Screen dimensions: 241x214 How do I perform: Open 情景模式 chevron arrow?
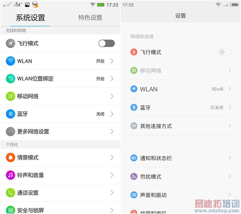pyautogui.click(x=112, y=157)
